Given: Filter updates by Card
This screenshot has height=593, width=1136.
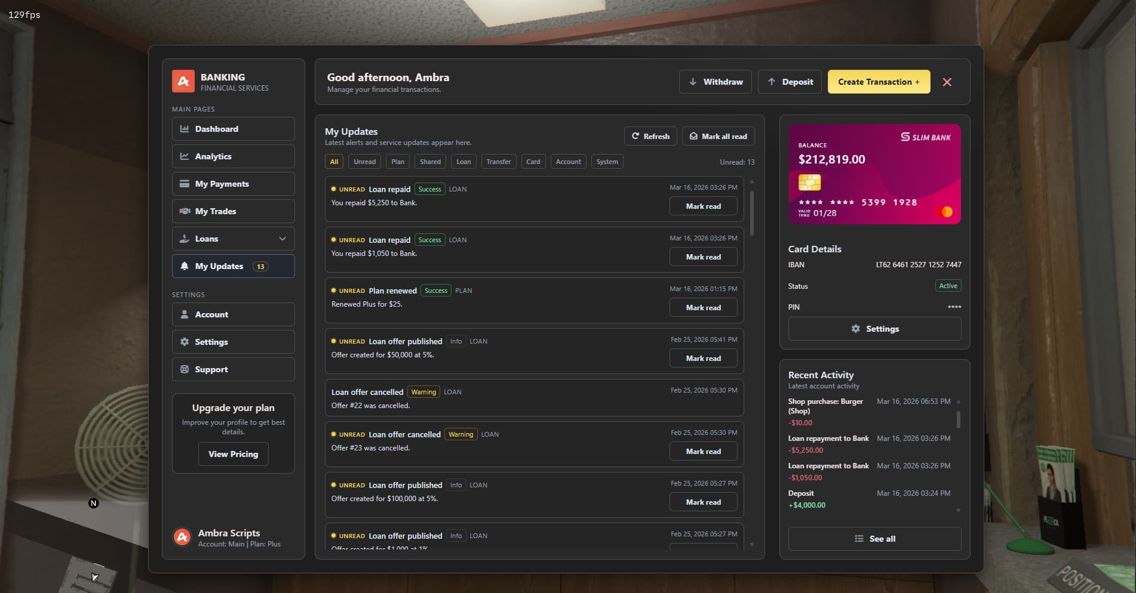Looking at the screenshot, I should (x=533, y=162).
